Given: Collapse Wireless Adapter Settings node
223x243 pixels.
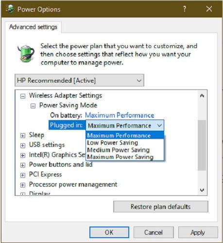Looking at the screenshot, I should click(x=23, y=96).
